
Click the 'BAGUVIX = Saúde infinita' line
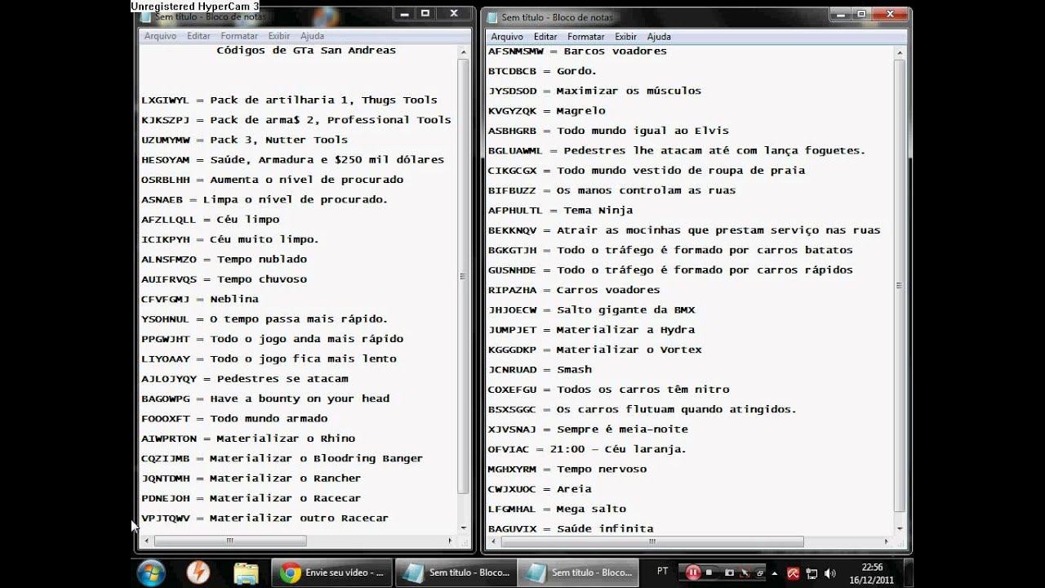point(571,528)
